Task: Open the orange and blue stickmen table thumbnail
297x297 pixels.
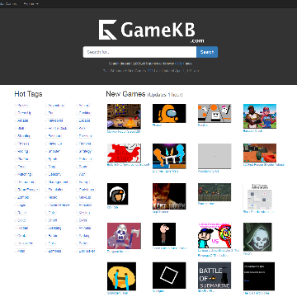Action: (169, 156)
